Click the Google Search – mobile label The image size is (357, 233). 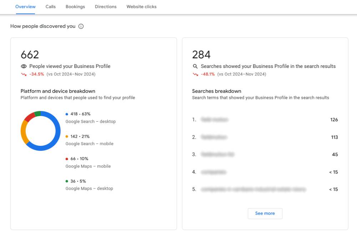[90, 144]
